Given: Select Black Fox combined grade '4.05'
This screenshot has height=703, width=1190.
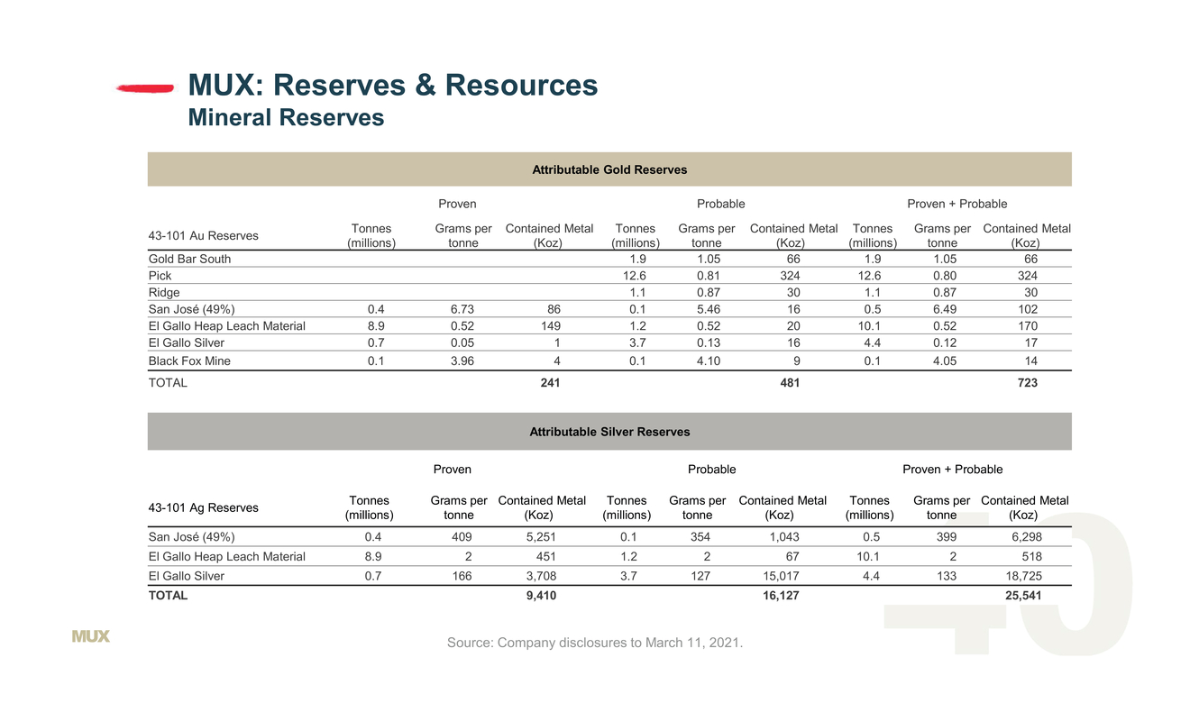Looking at the screenshot, I should [x=944, y=361].
